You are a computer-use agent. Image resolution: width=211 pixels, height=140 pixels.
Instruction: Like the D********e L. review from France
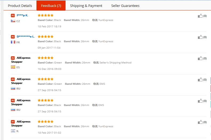tap(200, 37)
